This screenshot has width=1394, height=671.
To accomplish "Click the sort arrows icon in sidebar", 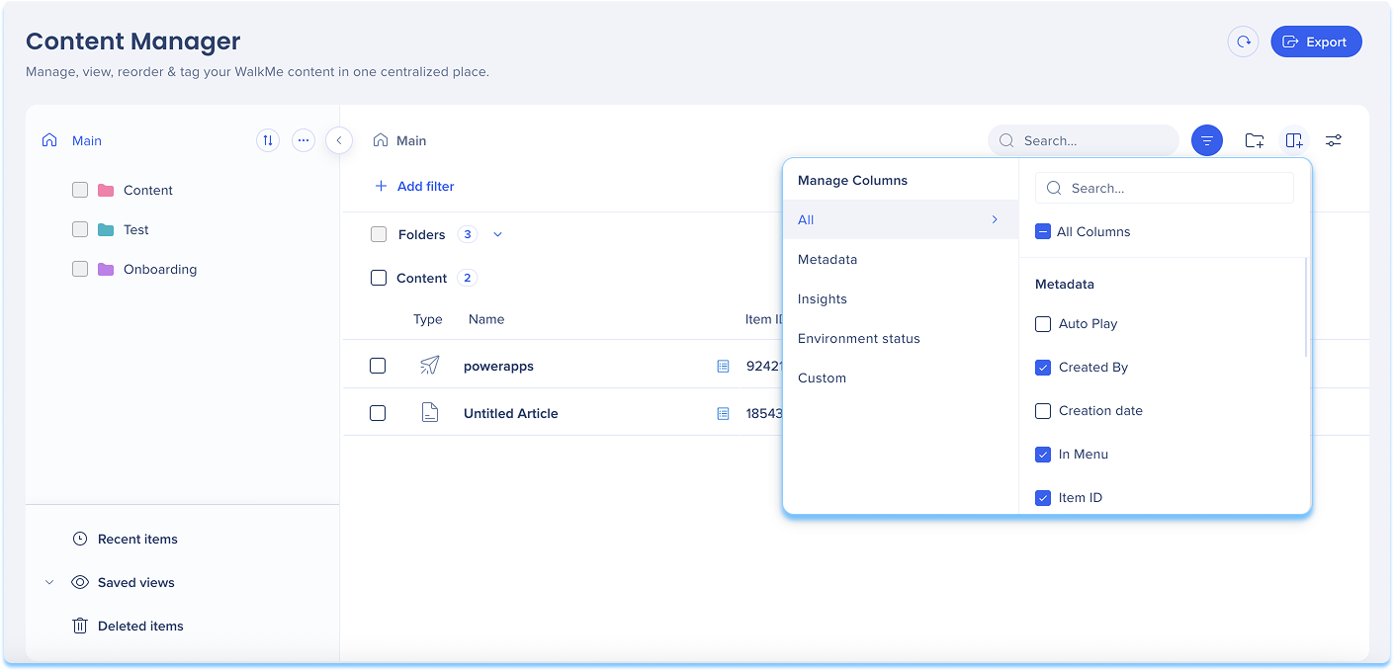I will pyautogui.click(x=267, y=140).
